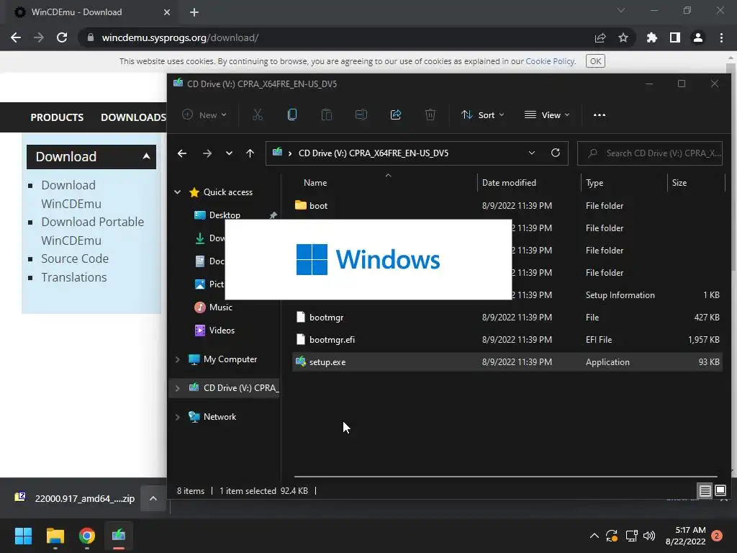Open the See more ellipsis menu
Image resolution: width=737 pixels, height=553 pixels.
pos(600,114)
